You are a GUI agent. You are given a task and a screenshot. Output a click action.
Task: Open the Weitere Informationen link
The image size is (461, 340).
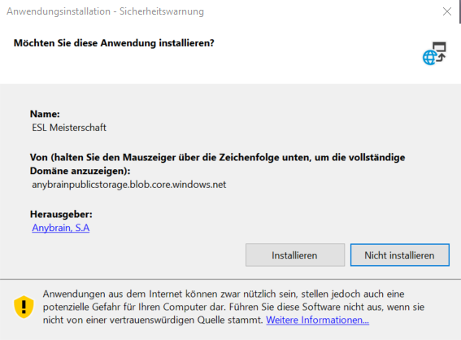click(318, 320)
